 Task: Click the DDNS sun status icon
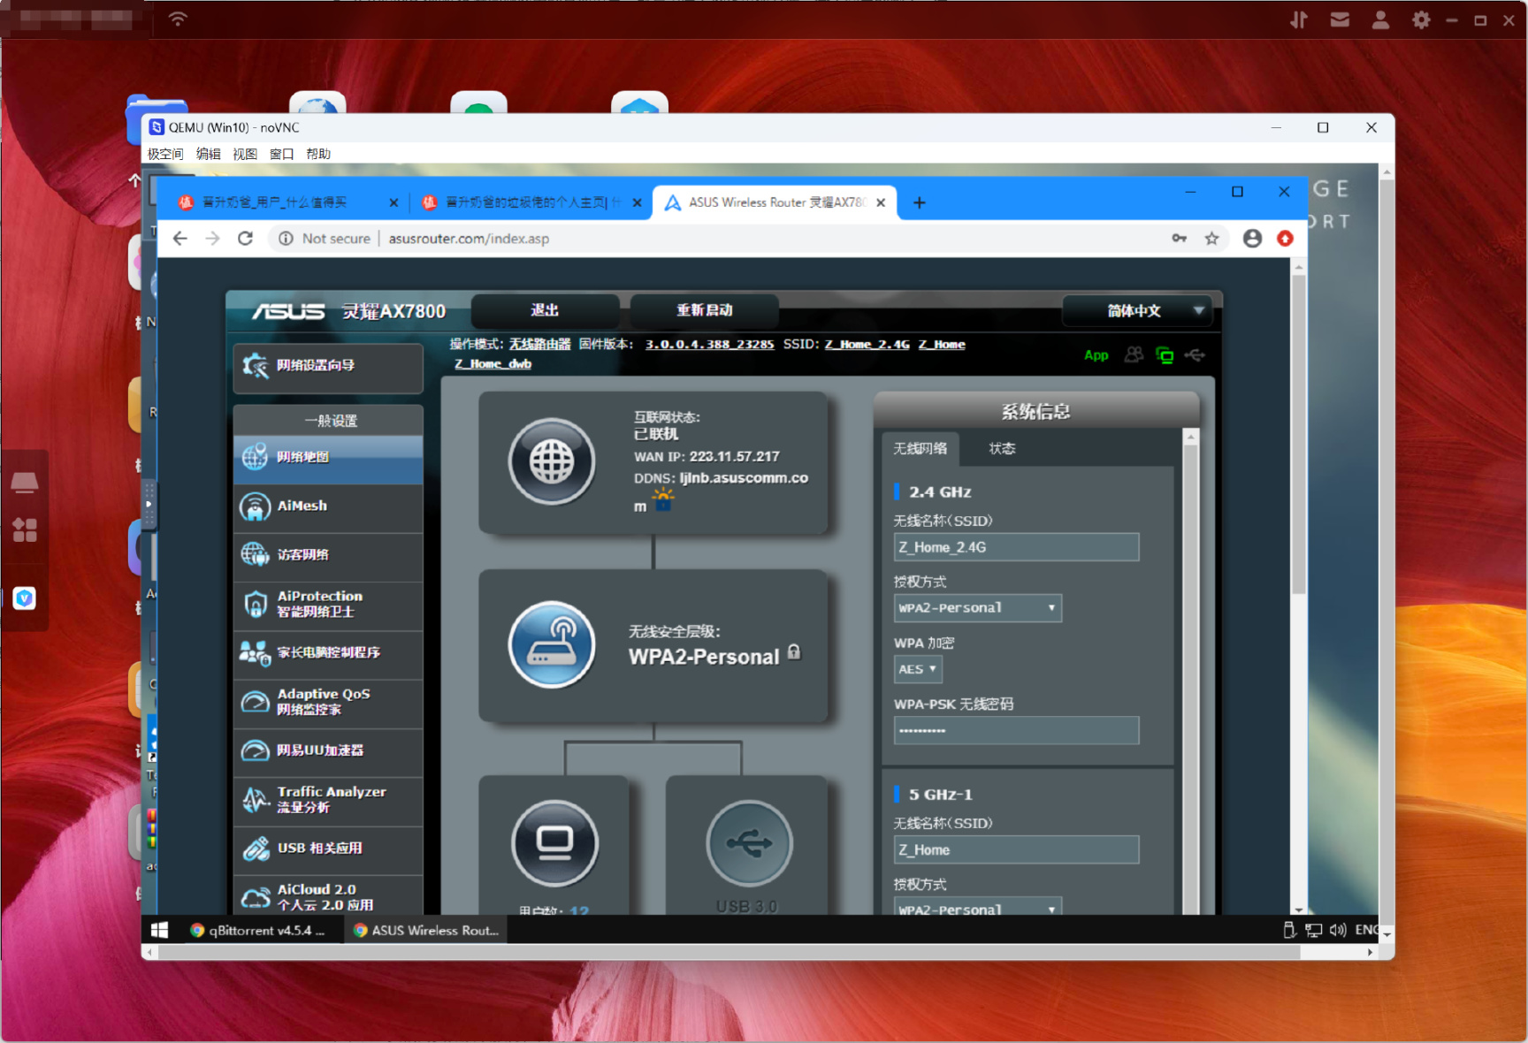click(662, 500)
